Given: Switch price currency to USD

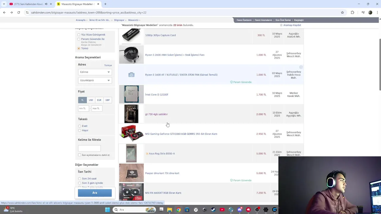Looking at the screenshot, I should pos(91,100).
